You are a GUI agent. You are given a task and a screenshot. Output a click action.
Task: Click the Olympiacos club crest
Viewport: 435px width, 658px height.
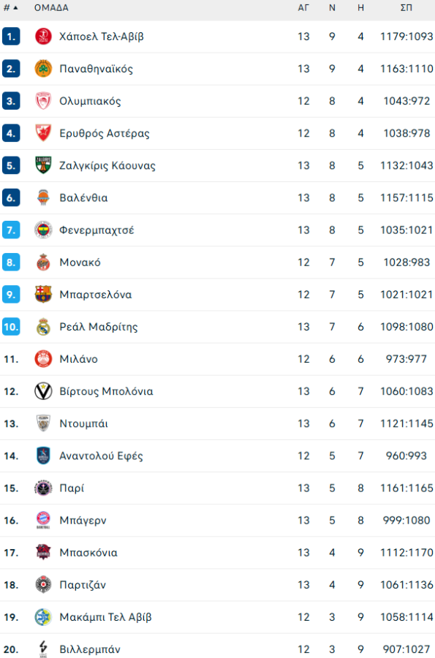point(44,100)
